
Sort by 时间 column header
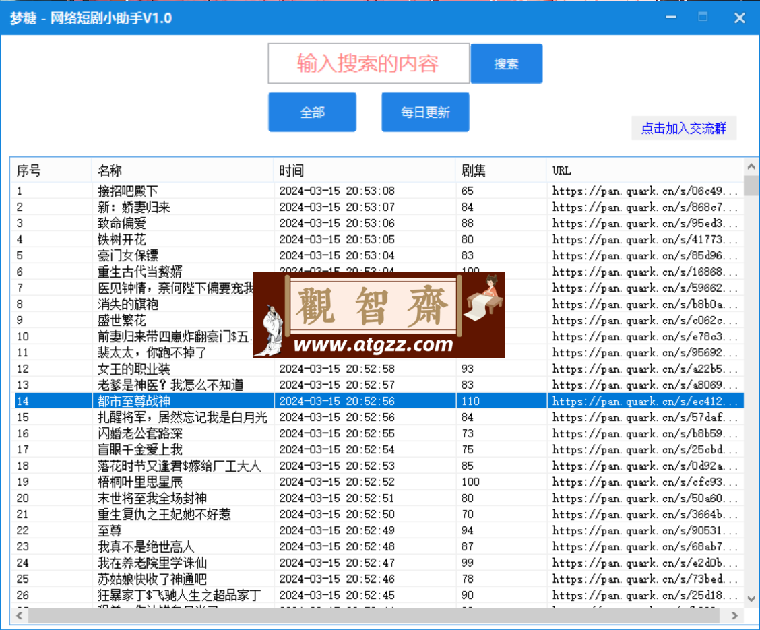(365, 170)
